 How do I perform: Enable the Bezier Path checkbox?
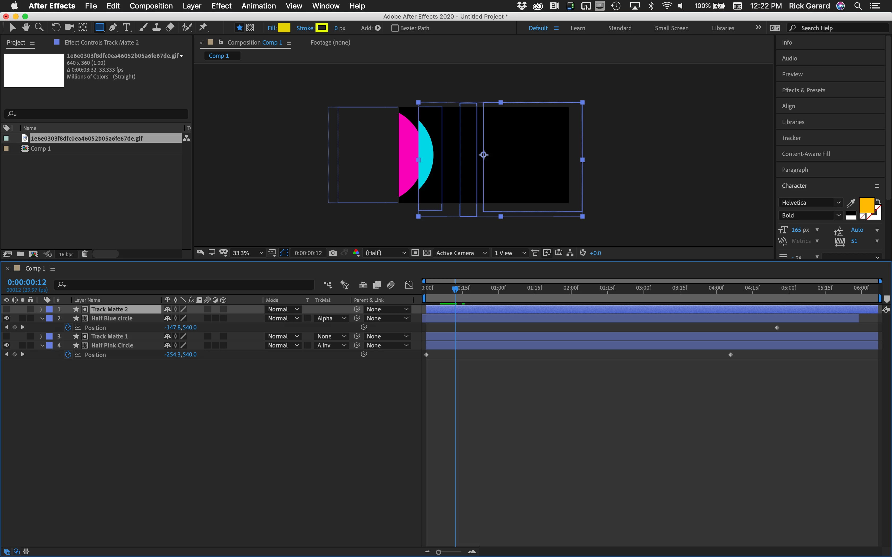(x=395, y=28)
